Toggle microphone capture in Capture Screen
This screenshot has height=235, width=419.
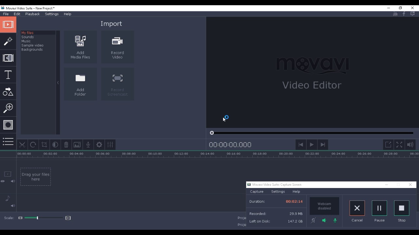(335, 221)
